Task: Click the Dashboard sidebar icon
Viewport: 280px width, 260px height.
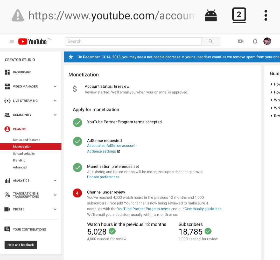Action: click(7, 72)
